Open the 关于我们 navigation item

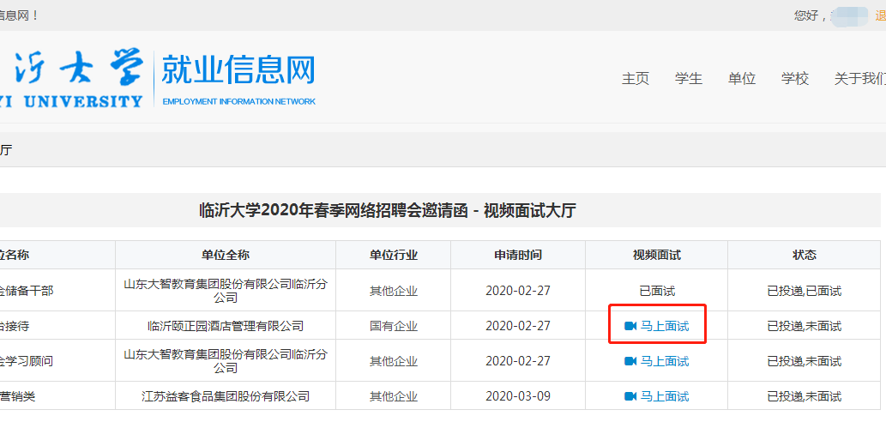pyautogui.click(x=859, y=78)
